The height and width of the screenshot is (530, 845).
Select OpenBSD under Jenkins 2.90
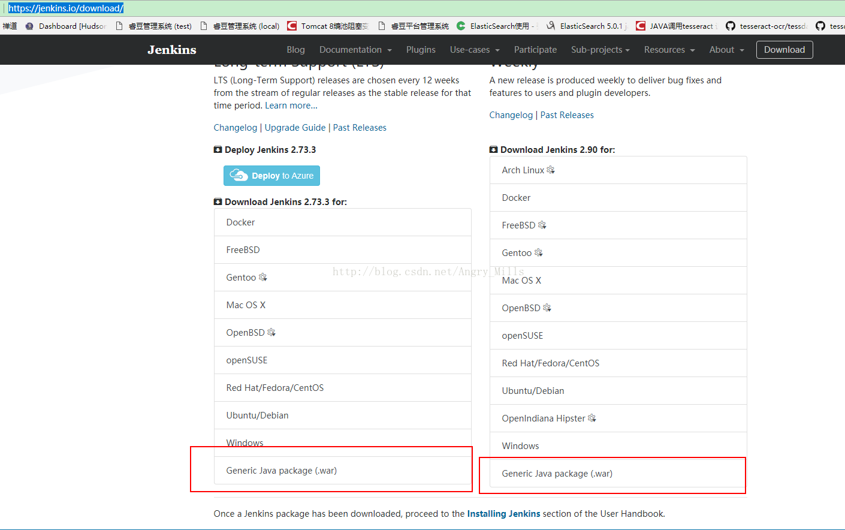[x=618, y=308]
